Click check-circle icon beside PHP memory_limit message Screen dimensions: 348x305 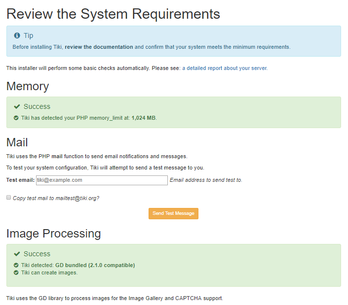coord(16,118)
